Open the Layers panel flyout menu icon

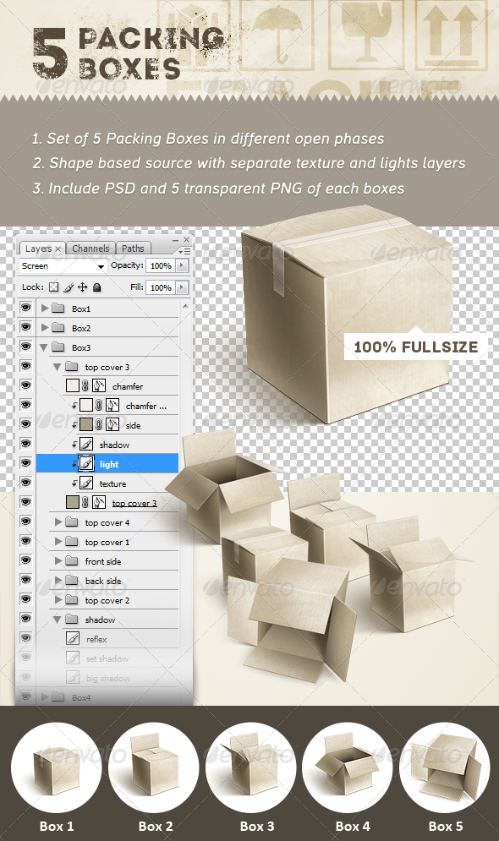185,250
